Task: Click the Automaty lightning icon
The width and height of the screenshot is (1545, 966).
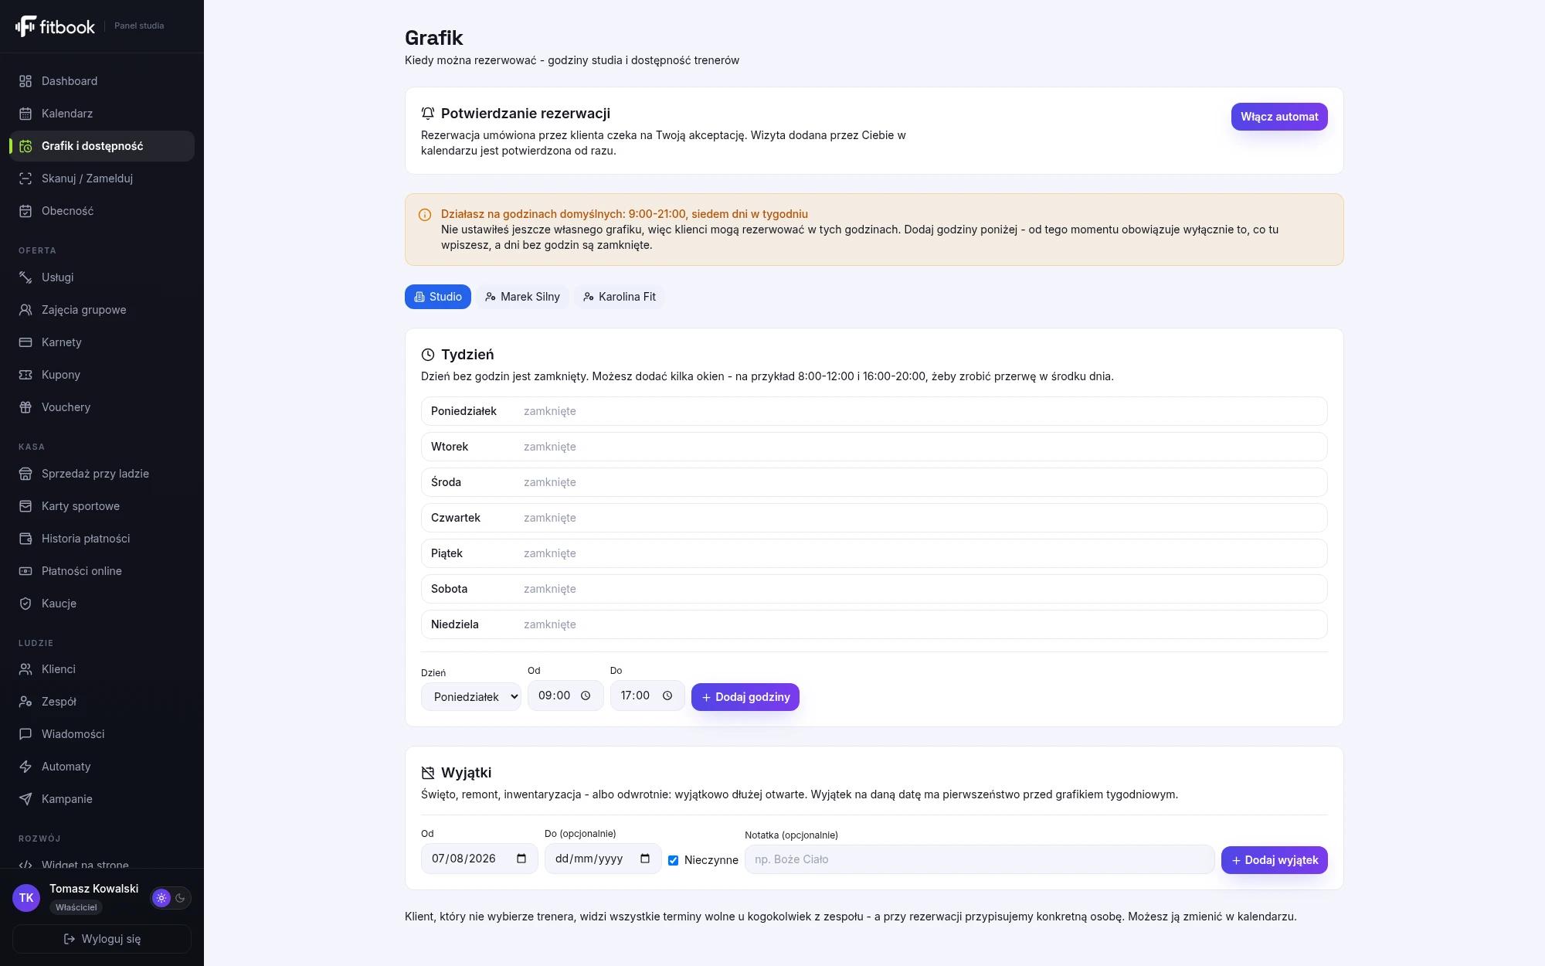Action: point(25,767)
